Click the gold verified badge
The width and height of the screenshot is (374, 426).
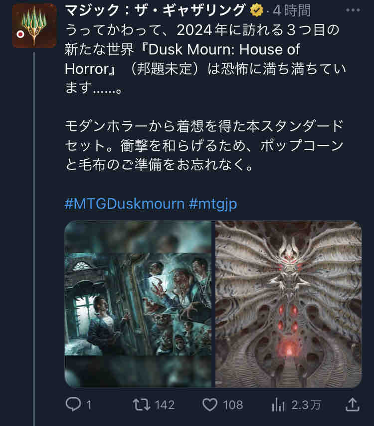pos(257,10)
